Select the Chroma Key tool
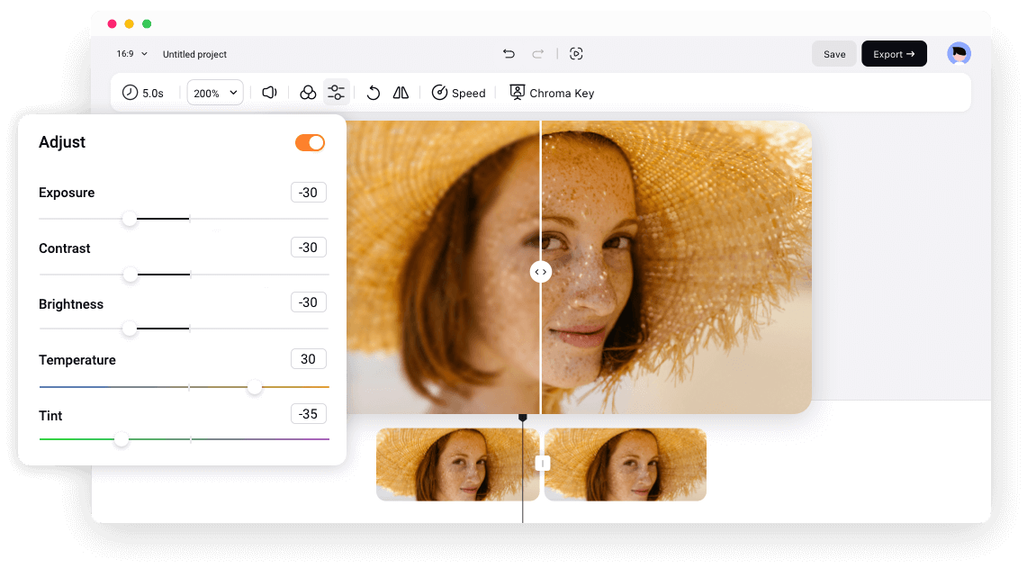 pos(552,93)
